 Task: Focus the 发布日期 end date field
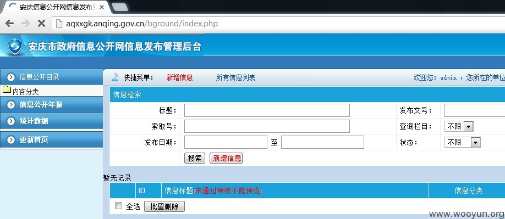click(322, 142)
